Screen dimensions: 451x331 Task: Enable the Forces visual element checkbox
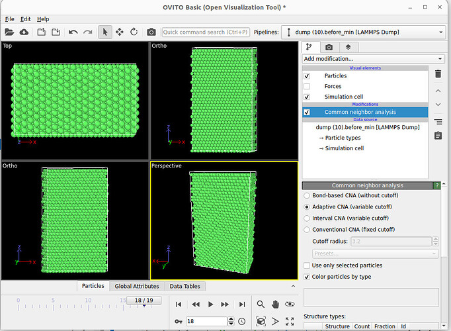pyautogui.click(x=307, y=86)
